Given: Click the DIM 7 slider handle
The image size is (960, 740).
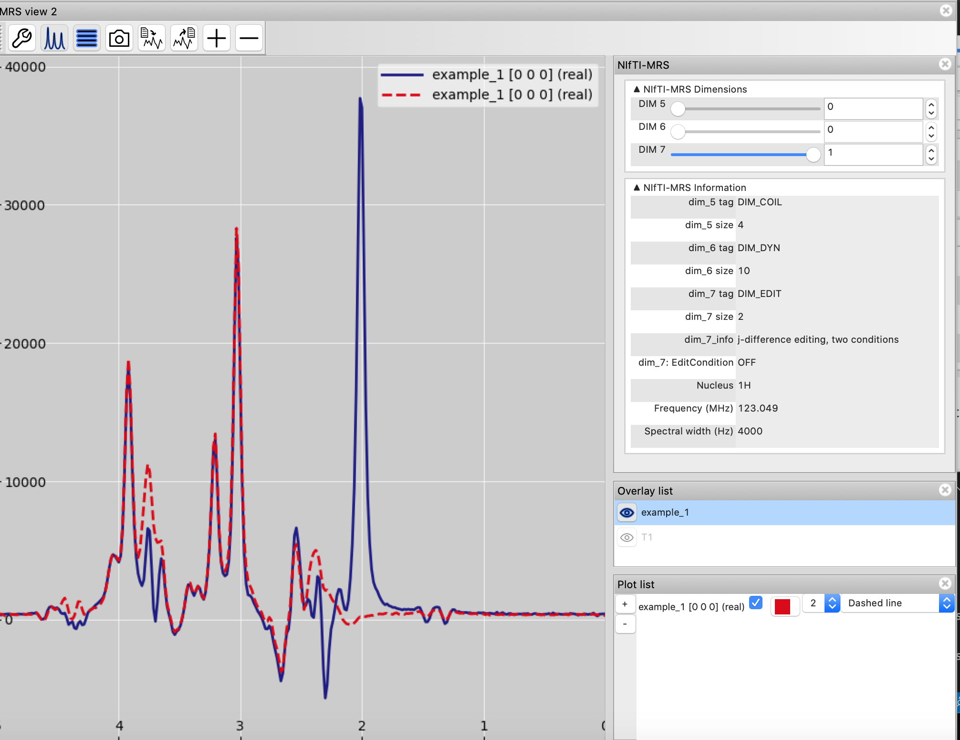Looking at the screenshot, I should [813, 155].
